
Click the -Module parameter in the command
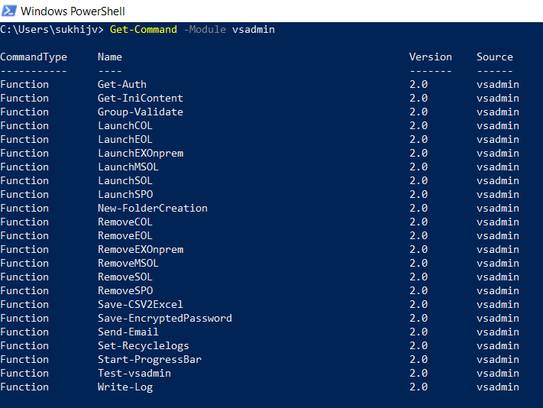point(205,29)
